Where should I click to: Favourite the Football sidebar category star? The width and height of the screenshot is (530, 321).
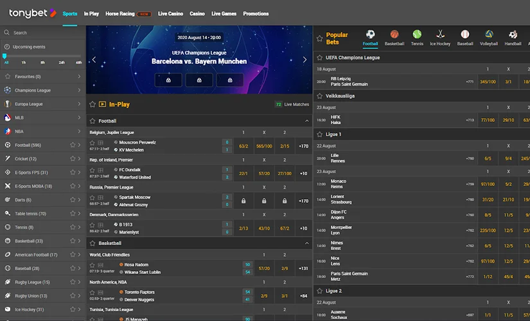(73, 145)
